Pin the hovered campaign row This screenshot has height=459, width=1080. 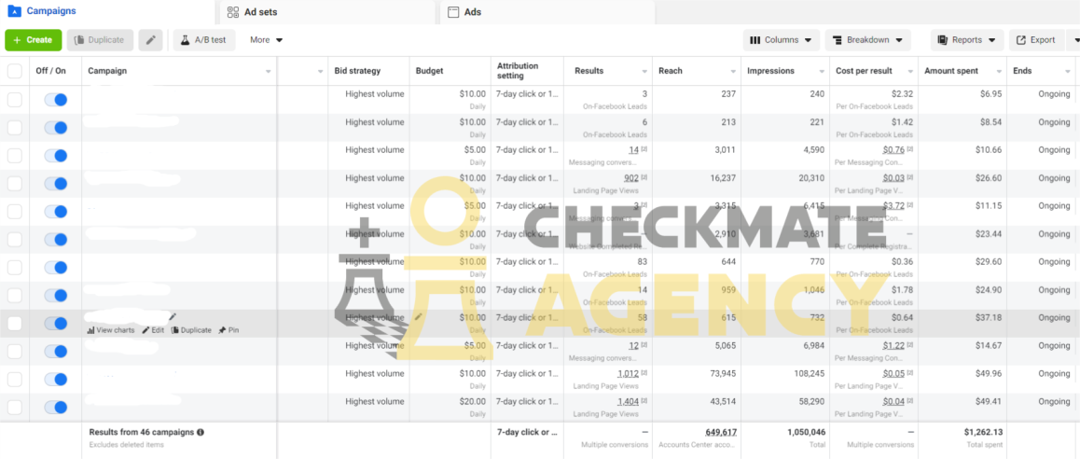pyautogui.click(x=228, y=330)
